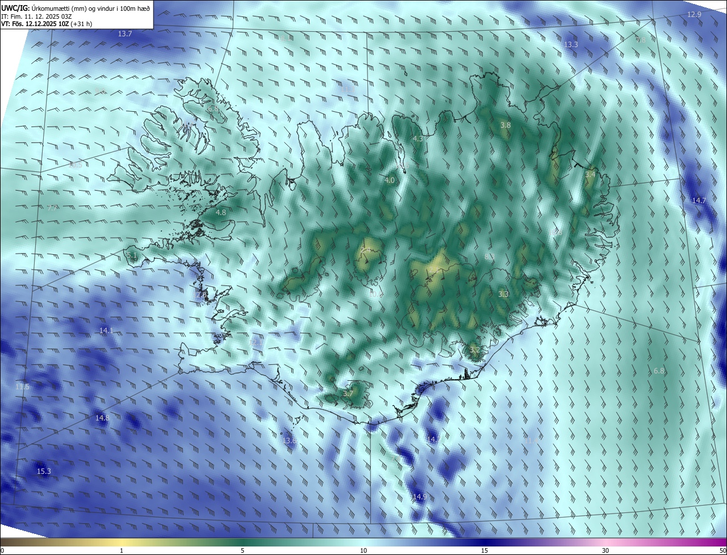
Task: Click the '4.8' value label
Action: (x=221, y=213)
